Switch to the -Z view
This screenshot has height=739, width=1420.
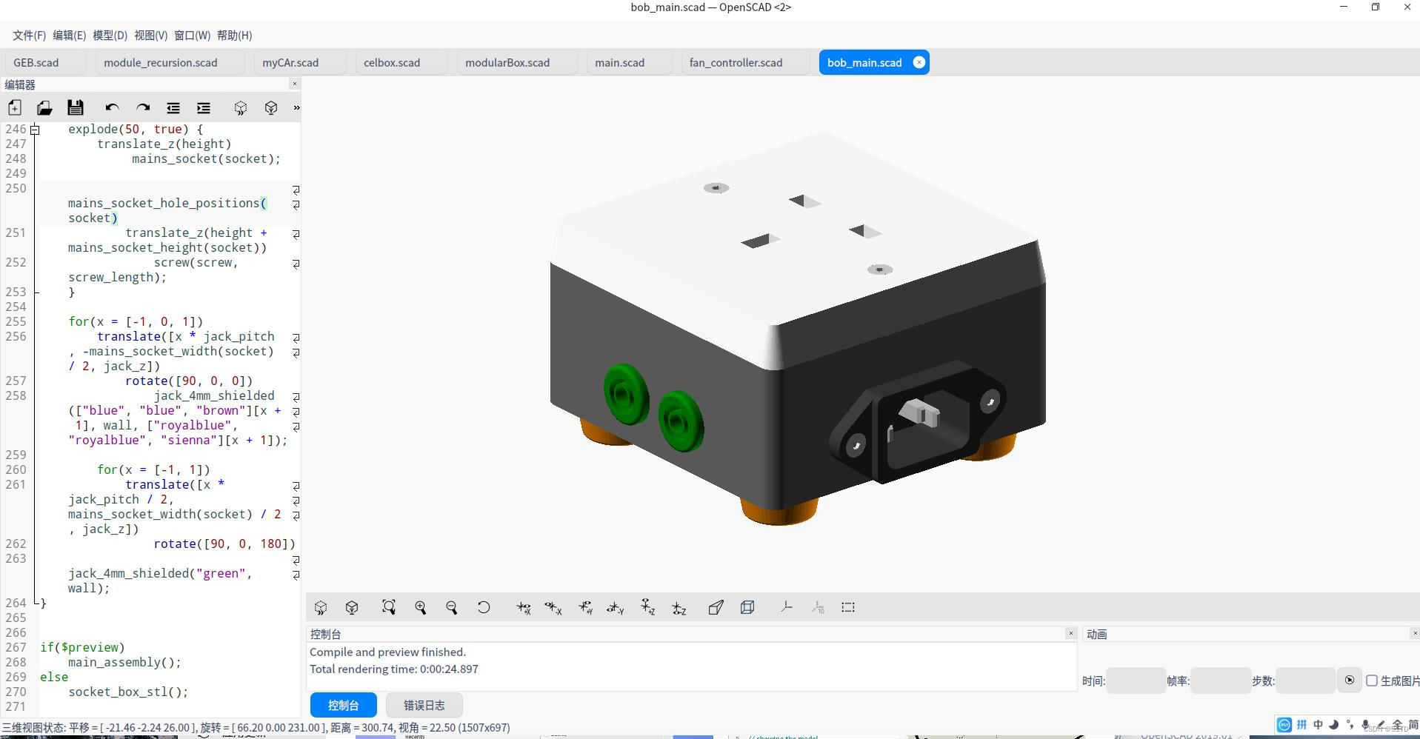(679, 607)
